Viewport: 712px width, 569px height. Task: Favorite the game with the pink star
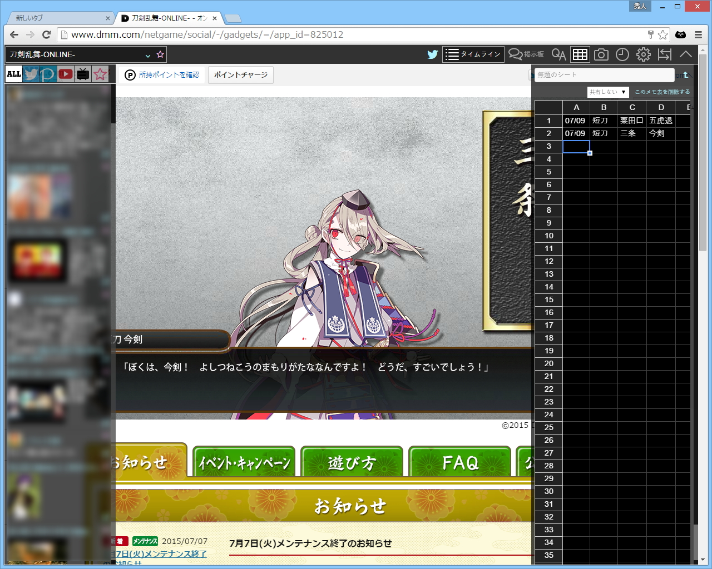[x=160, y=54]
